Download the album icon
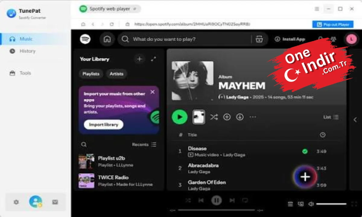 tap(240, 117)
